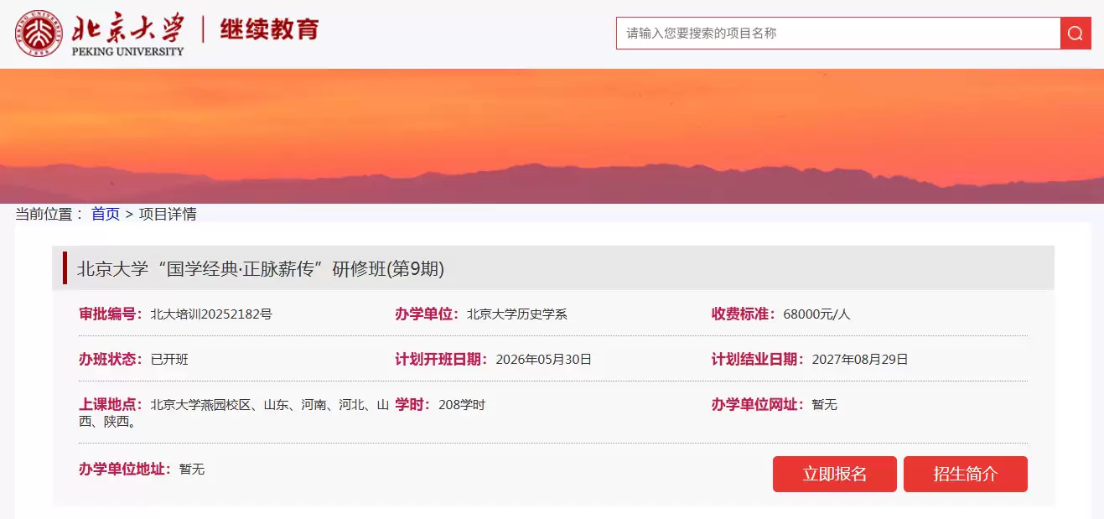Click class status value 已开班
The width and height of the screenshot is (1104, 519).
tap(169, 360)
